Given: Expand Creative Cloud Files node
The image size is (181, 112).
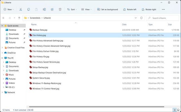Looking at the screenshot, I should click(x=2, y=48).
